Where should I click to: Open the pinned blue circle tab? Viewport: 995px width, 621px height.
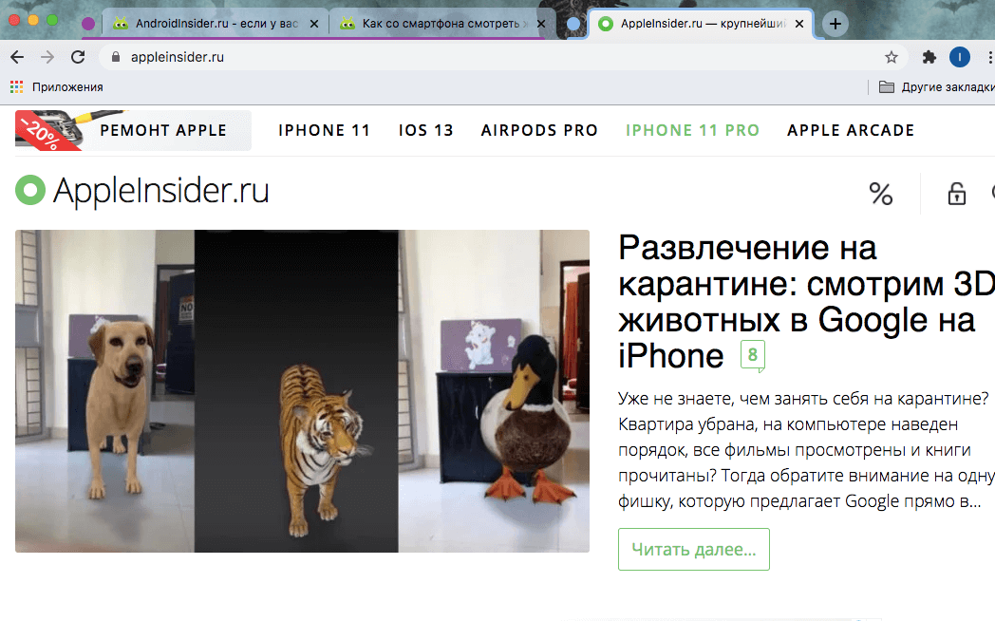click(x=573, y=24)
